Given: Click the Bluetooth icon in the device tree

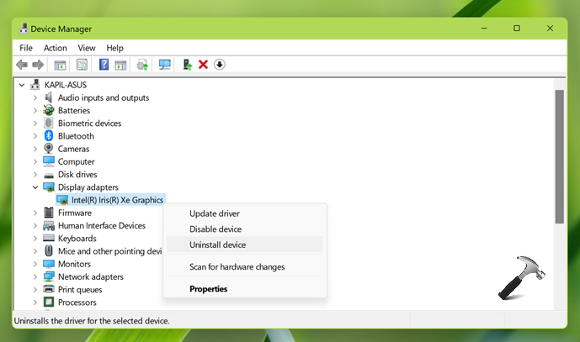Looking at the screenshot, I should pos(49,136).
